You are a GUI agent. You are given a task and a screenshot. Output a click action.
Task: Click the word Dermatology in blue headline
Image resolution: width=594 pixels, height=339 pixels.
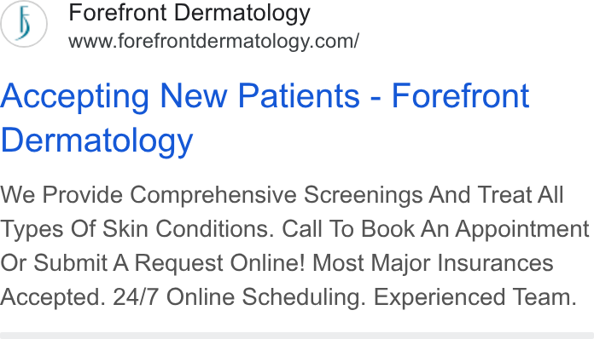(x=97, y=141)
